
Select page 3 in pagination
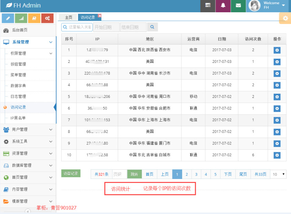[x=196, y=174]
